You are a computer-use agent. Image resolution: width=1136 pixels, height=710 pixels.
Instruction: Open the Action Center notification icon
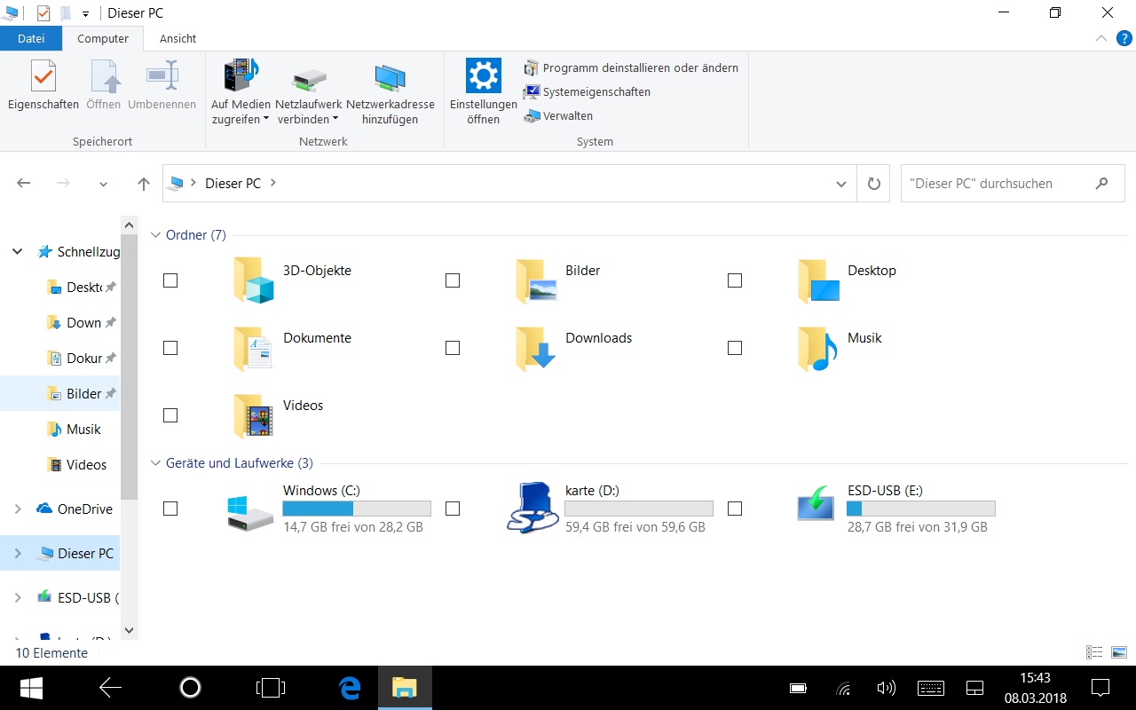pyautogui.click(x=1100, y=688)
